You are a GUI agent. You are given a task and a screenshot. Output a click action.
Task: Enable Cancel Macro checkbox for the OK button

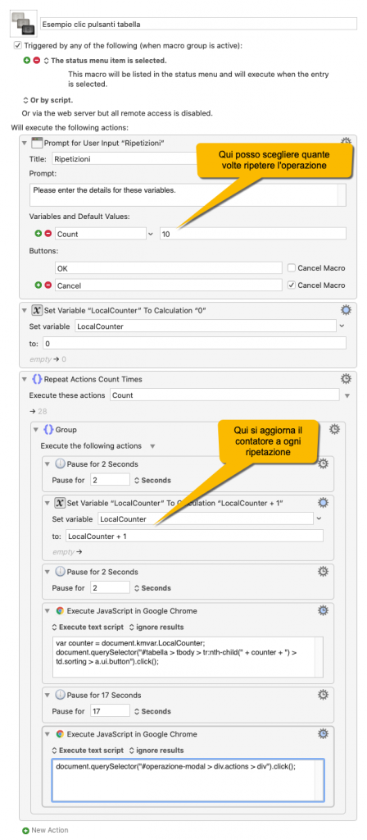click(x=291, y=268)
